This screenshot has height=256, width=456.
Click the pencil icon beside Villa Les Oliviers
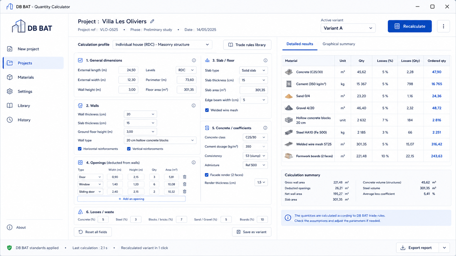coord(152,21)
